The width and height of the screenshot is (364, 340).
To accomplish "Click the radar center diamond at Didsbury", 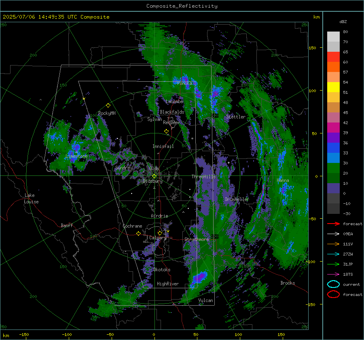I will coord(154,176).
